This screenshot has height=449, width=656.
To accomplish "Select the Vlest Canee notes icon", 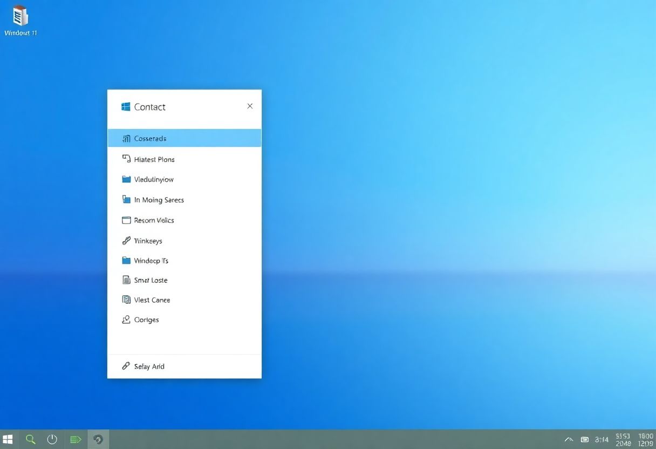I will coord(127,300).
